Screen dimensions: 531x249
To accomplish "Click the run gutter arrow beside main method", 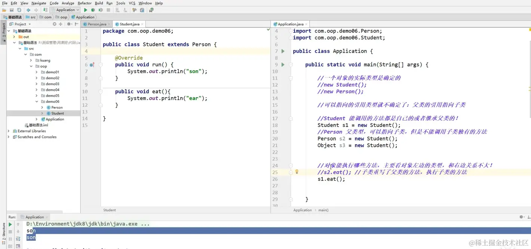I will 283,65.
